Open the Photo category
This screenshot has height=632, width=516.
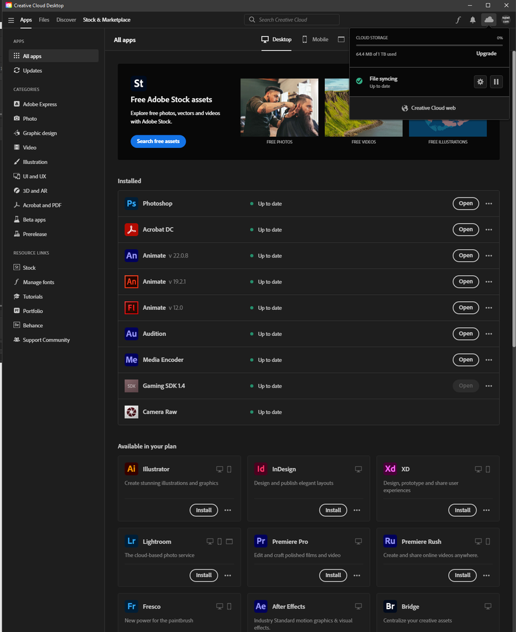point(53,118)
